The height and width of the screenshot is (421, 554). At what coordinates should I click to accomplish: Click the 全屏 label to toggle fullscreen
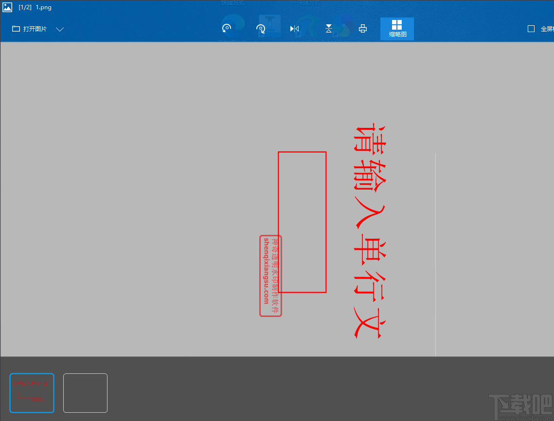[546, 29]
